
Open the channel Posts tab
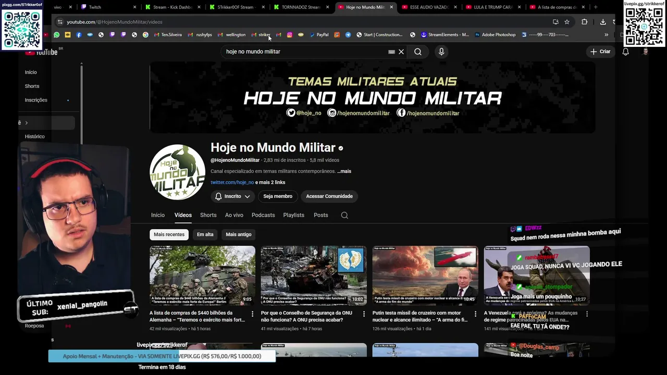click(x=321, y=215)
